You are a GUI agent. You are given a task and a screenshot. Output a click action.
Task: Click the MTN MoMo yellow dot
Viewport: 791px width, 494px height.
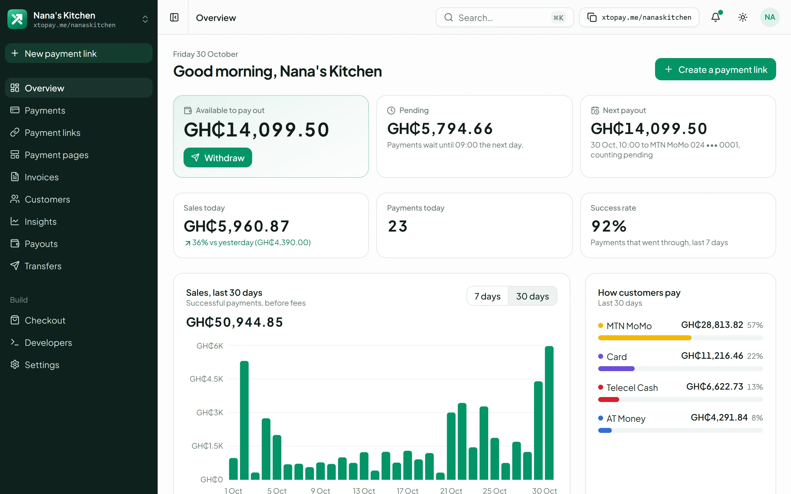tap(600, 325)
